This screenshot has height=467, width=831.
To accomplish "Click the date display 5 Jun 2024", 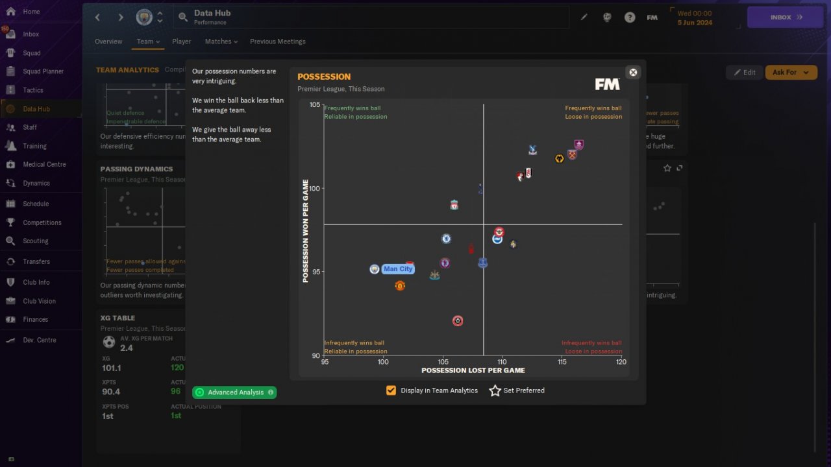I will click(695, 22).
